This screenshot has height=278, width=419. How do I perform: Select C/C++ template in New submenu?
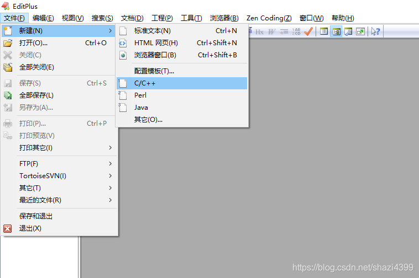182,83
